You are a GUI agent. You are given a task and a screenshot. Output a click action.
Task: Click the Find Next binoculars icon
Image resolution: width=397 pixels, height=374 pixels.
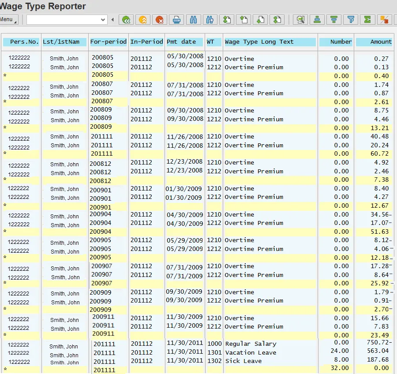(x=210, y=20)
